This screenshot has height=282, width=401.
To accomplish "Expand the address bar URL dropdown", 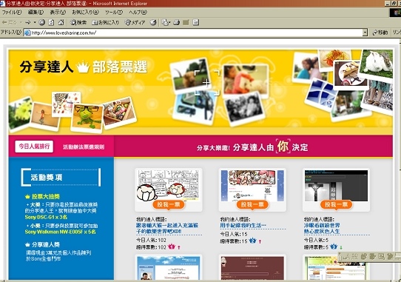I will 365,33.
